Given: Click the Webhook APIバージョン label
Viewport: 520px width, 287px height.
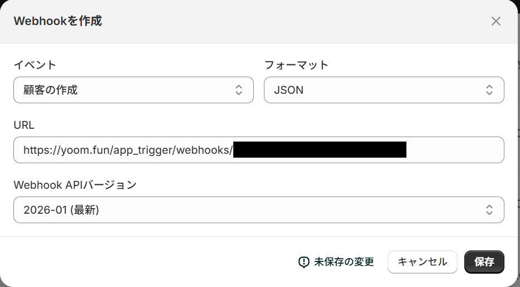Looking at the screenshot, I should 75,185.
